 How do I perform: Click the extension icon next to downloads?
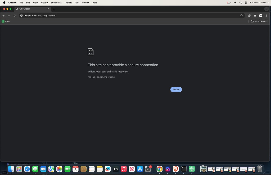click(249, 16)
